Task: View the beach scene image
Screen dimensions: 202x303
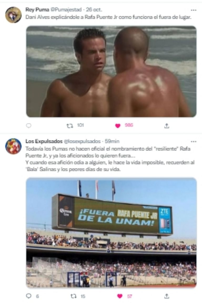Action: (x=111, y=72)
